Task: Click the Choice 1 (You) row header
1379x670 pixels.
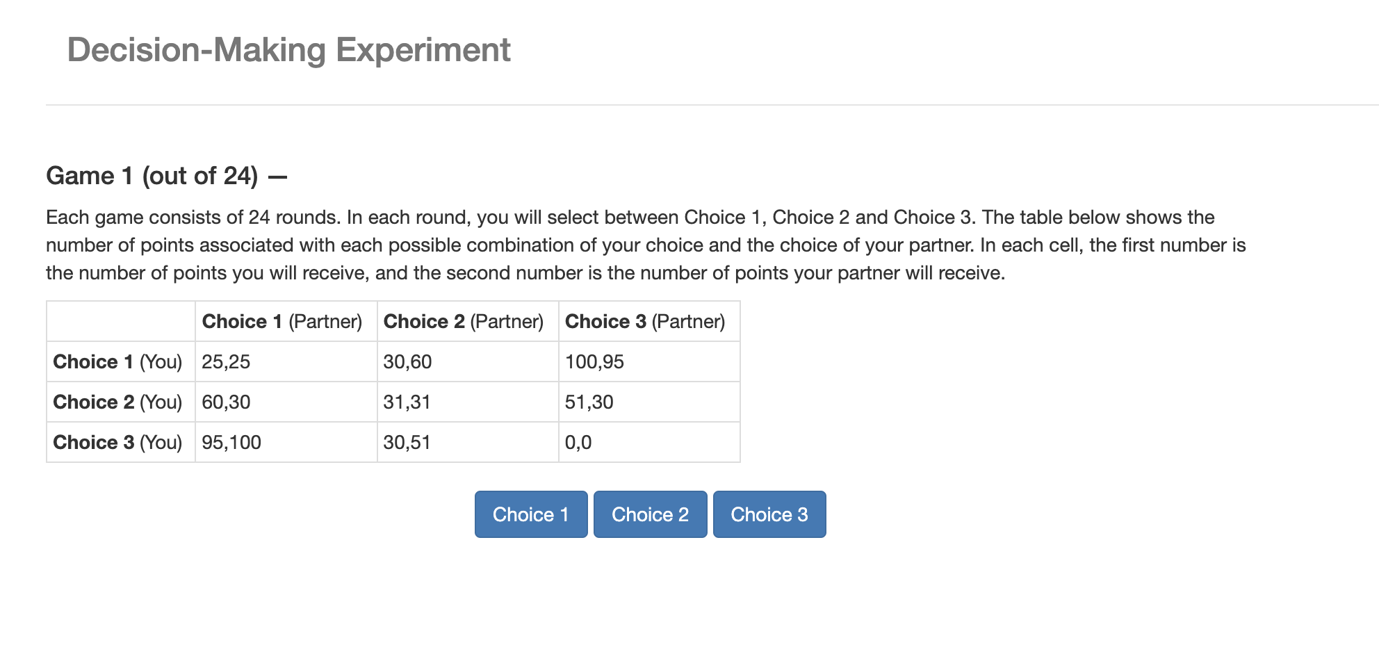Action: click(121, 361)
